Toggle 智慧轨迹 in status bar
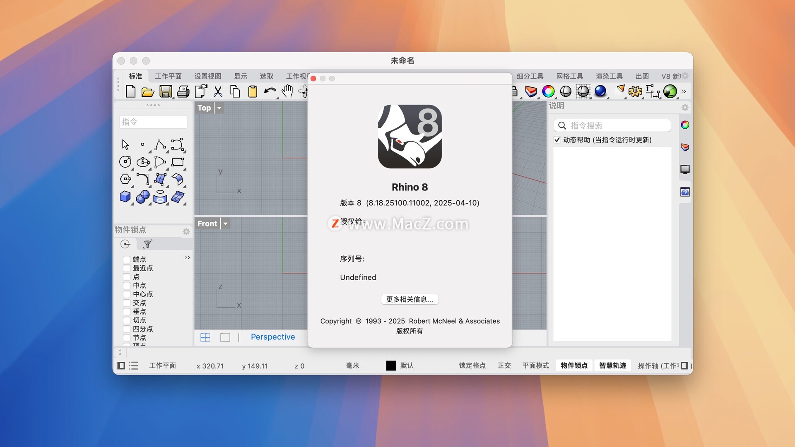795x447 pixels. (x=612, y=365)
